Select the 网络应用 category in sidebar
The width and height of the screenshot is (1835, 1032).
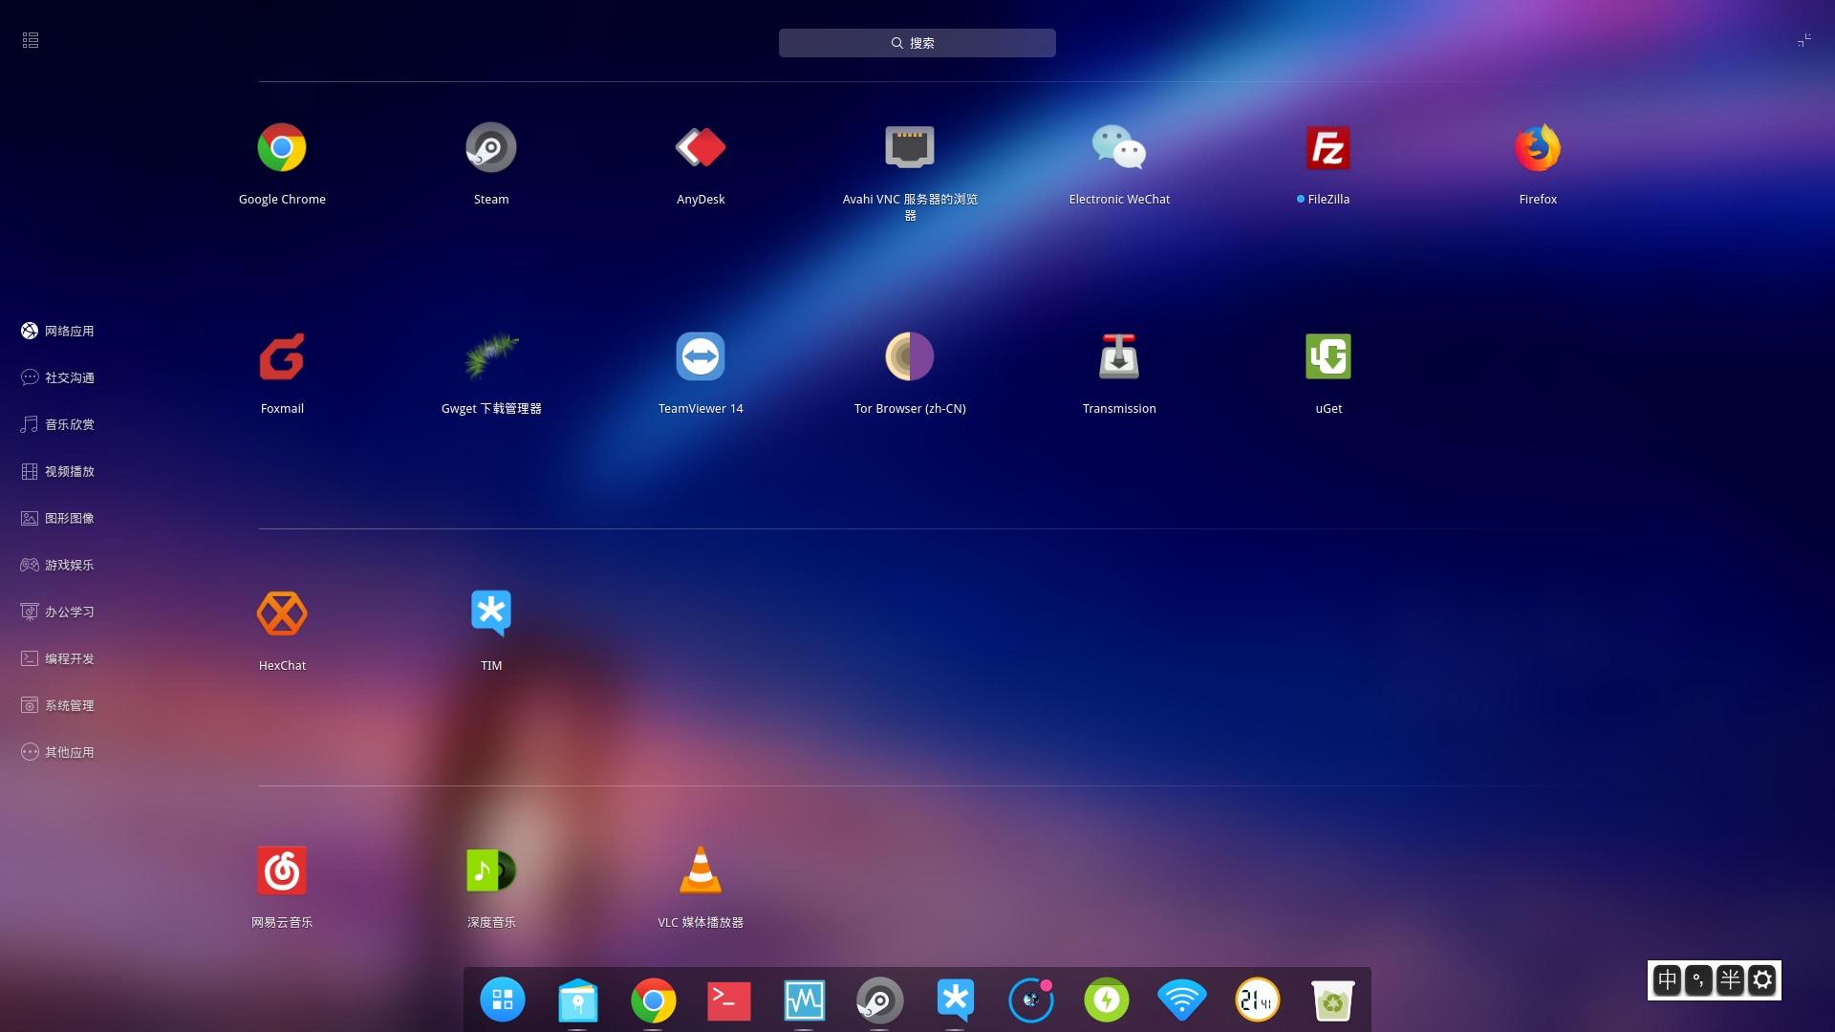57,331
